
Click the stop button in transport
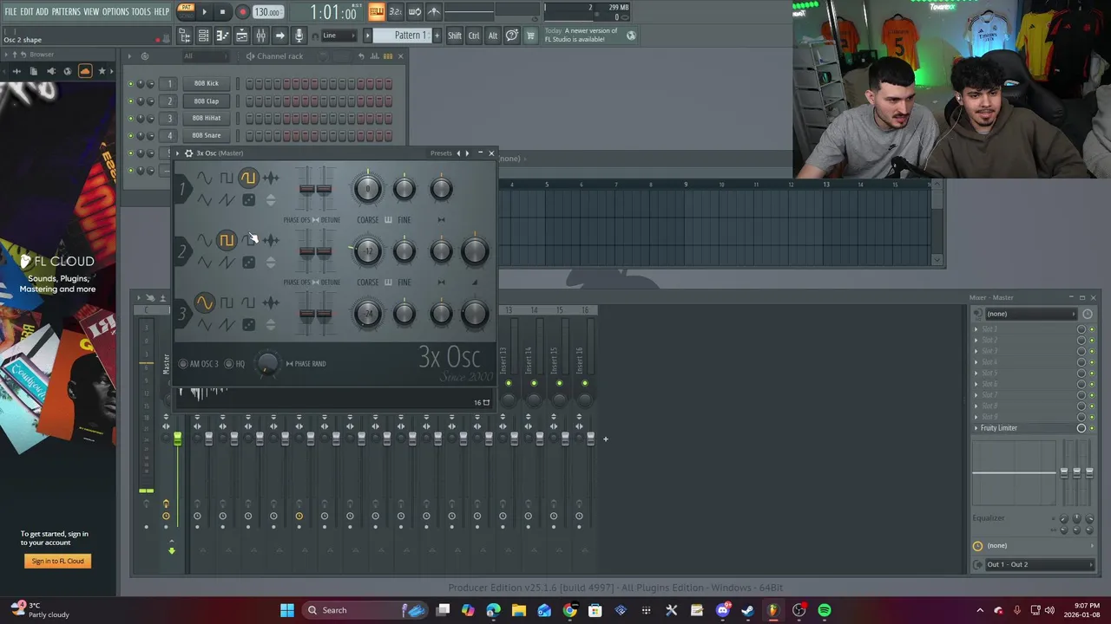222,12
